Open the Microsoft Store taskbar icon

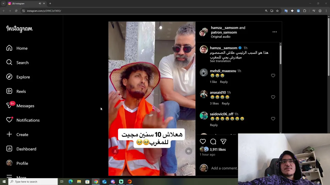click(87, 182)
